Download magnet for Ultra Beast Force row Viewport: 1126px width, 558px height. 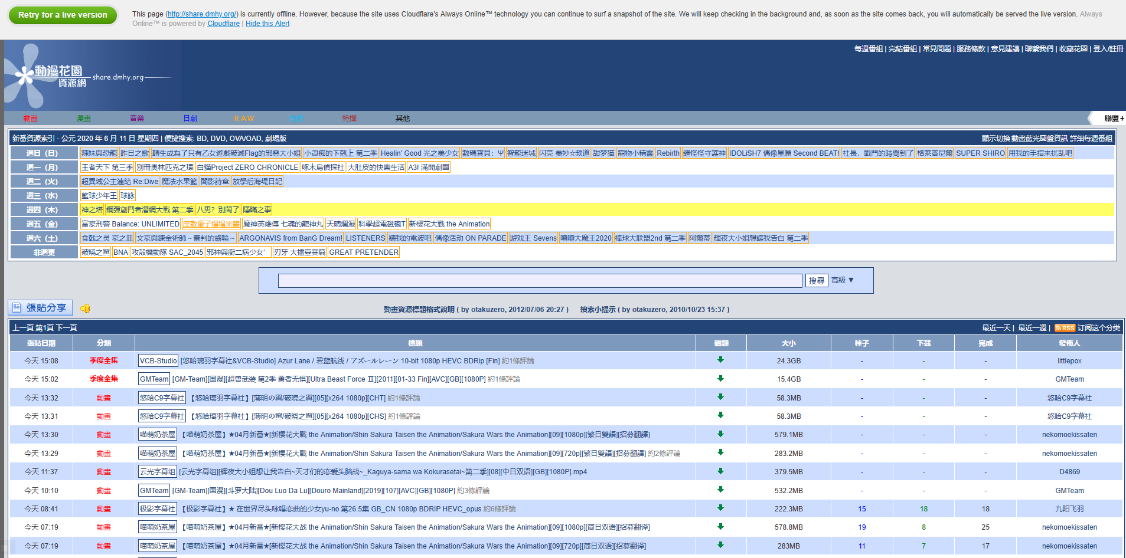720,379
